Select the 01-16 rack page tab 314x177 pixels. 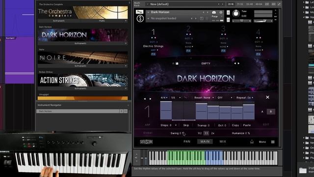coord(231,4)
